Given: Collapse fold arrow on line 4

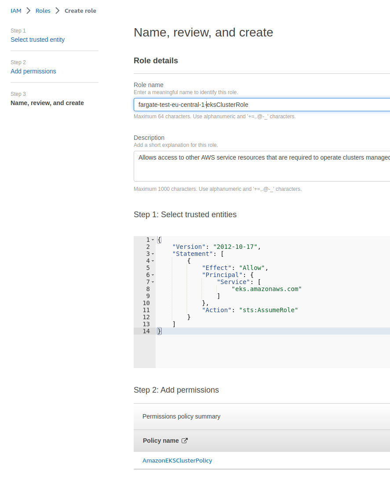Looking at the screenshot, I should click(x=153, y=261).
